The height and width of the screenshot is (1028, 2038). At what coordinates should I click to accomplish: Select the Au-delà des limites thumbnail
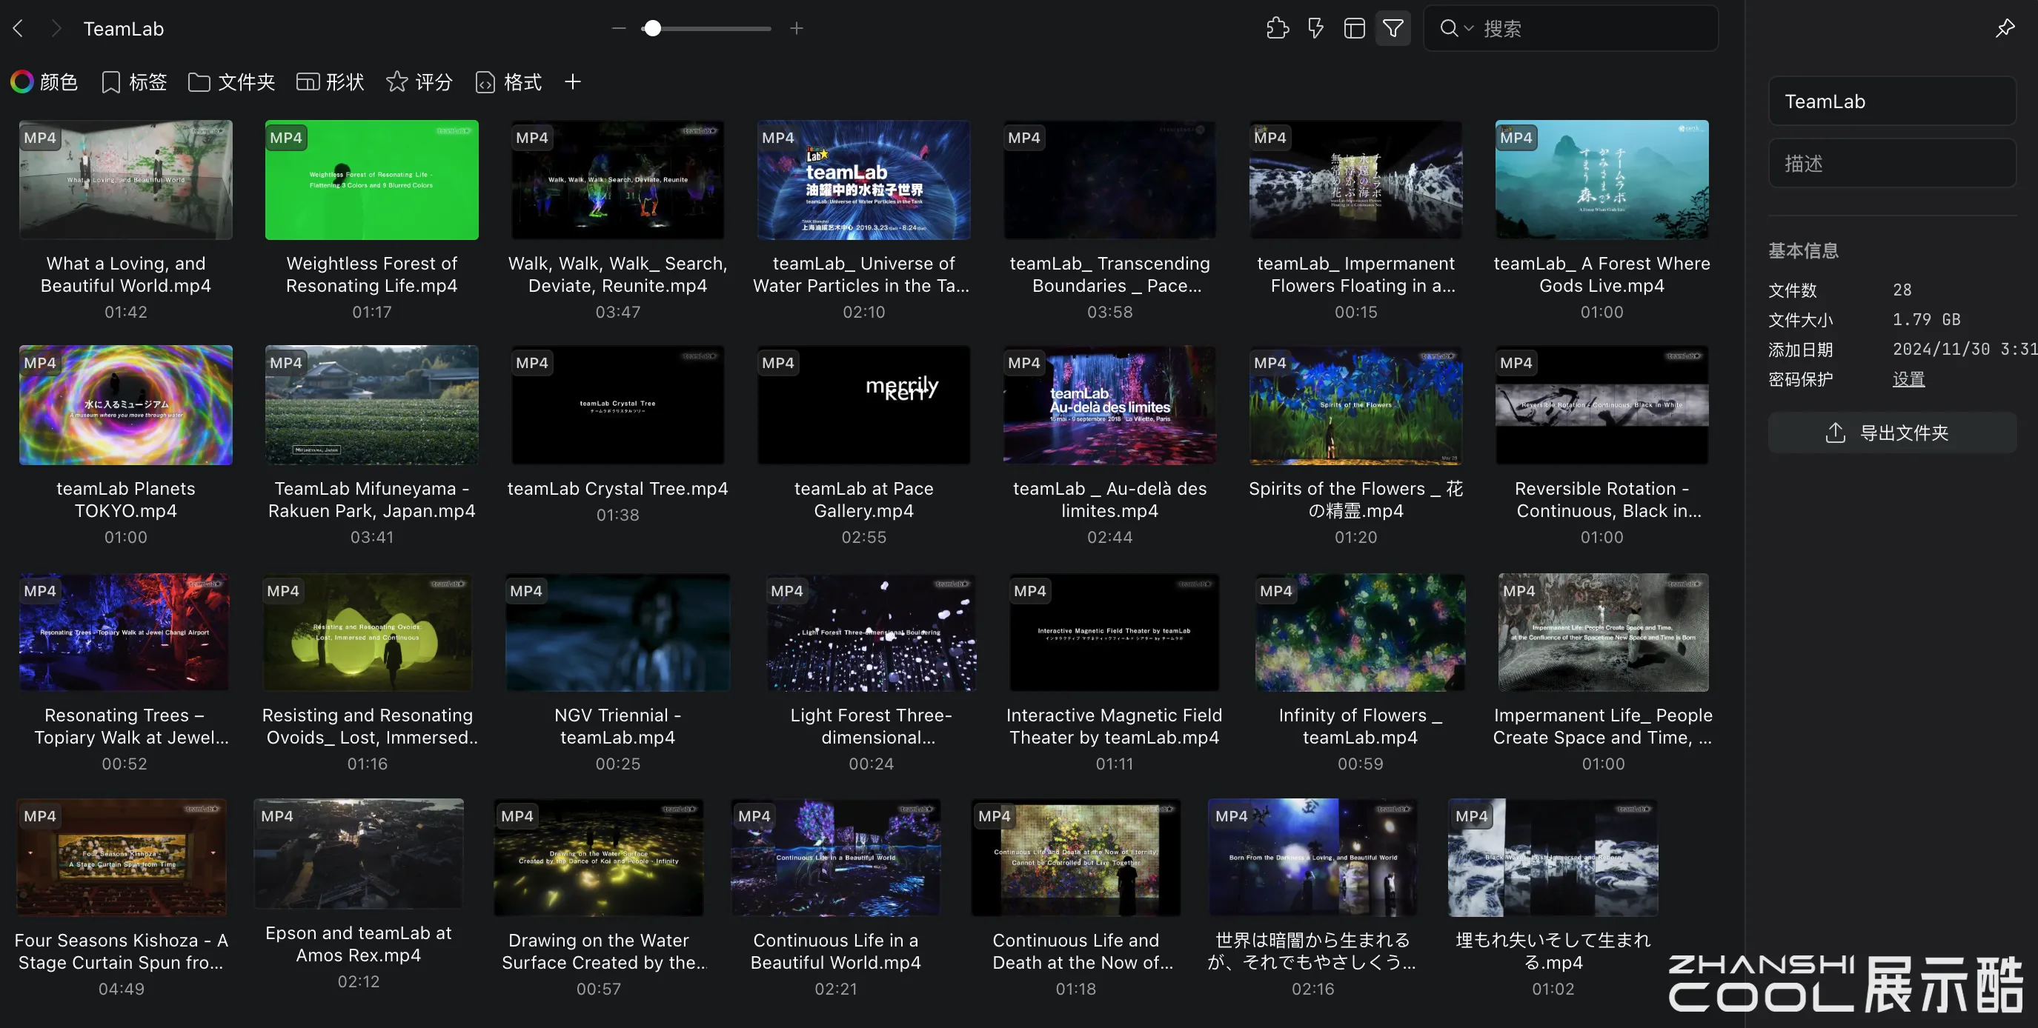point(1110,405)
